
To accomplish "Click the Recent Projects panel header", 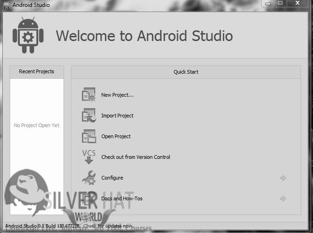I will click(x=37, y=72).
